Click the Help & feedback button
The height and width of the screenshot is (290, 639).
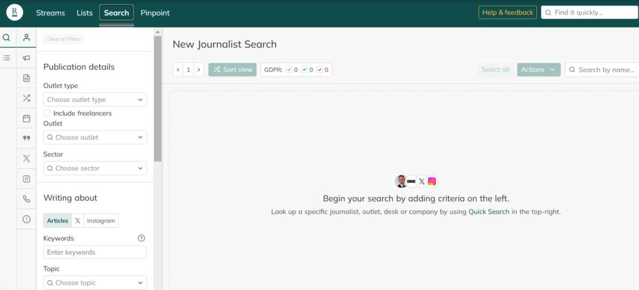click(507, 13)
